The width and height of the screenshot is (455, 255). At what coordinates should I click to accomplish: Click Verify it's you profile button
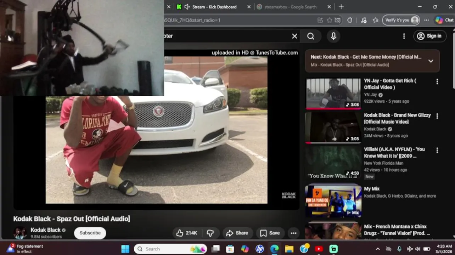click(x=401, y=20)
